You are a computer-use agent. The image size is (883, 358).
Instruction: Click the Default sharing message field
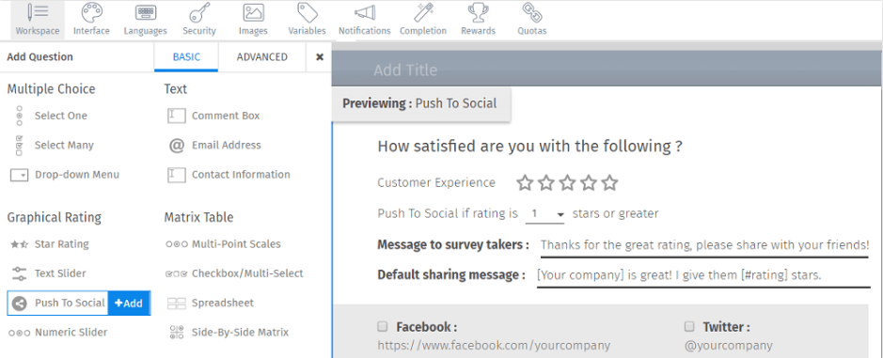pos(703,276)
